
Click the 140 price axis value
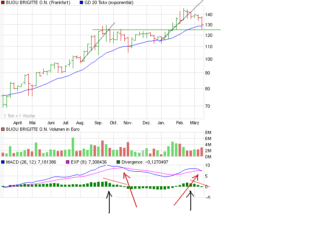click(209, 15)
